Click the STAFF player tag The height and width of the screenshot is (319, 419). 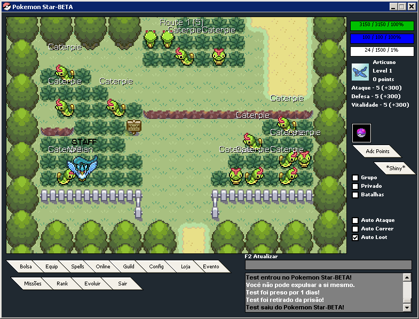[x=84, y=142]
